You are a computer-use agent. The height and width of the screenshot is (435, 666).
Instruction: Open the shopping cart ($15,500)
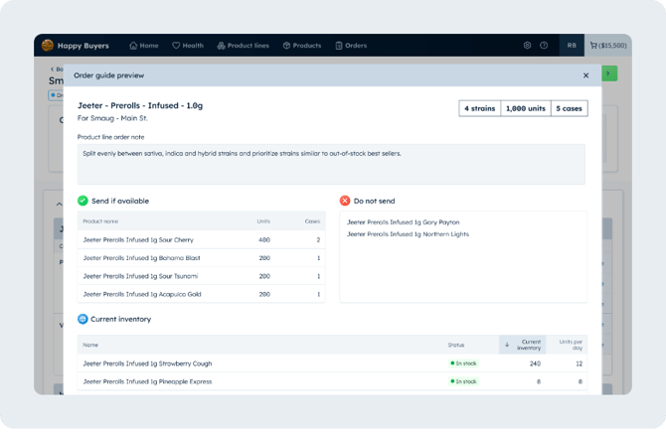pyautogui.click(x=608, y=46)
